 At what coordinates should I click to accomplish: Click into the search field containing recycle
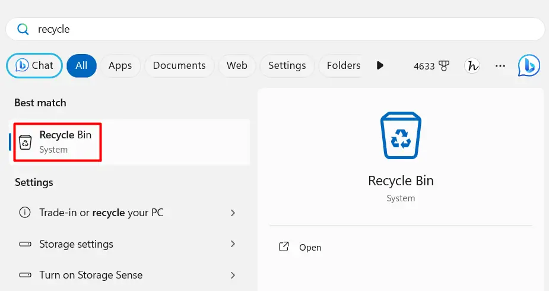[285, 29]
